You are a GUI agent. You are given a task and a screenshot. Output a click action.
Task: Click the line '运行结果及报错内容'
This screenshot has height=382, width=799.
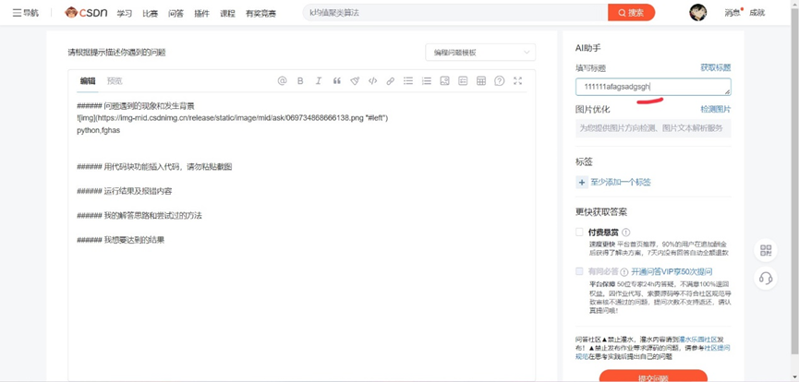point(125,191)
